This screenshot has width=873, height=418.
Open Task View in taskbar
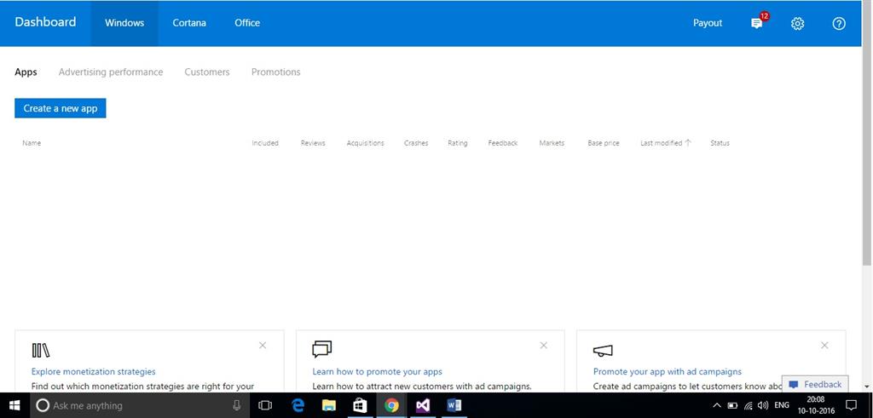(266, 405)
